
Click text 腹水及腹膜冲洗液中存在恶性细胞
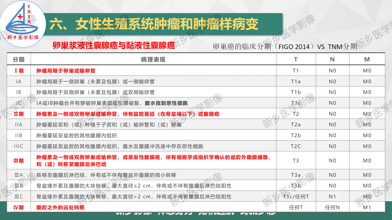tap(163, 146)
